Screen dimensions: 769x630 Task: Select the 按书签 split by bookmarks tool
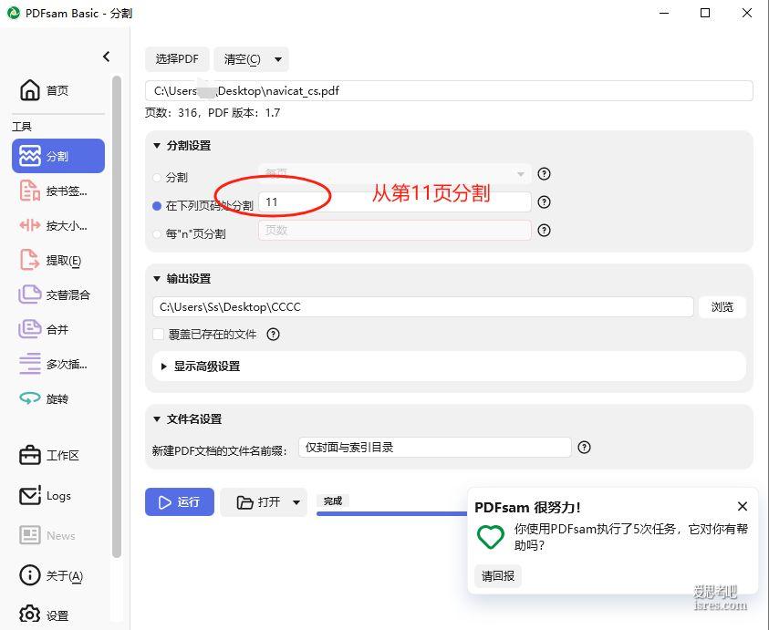[x=57, y=191]
